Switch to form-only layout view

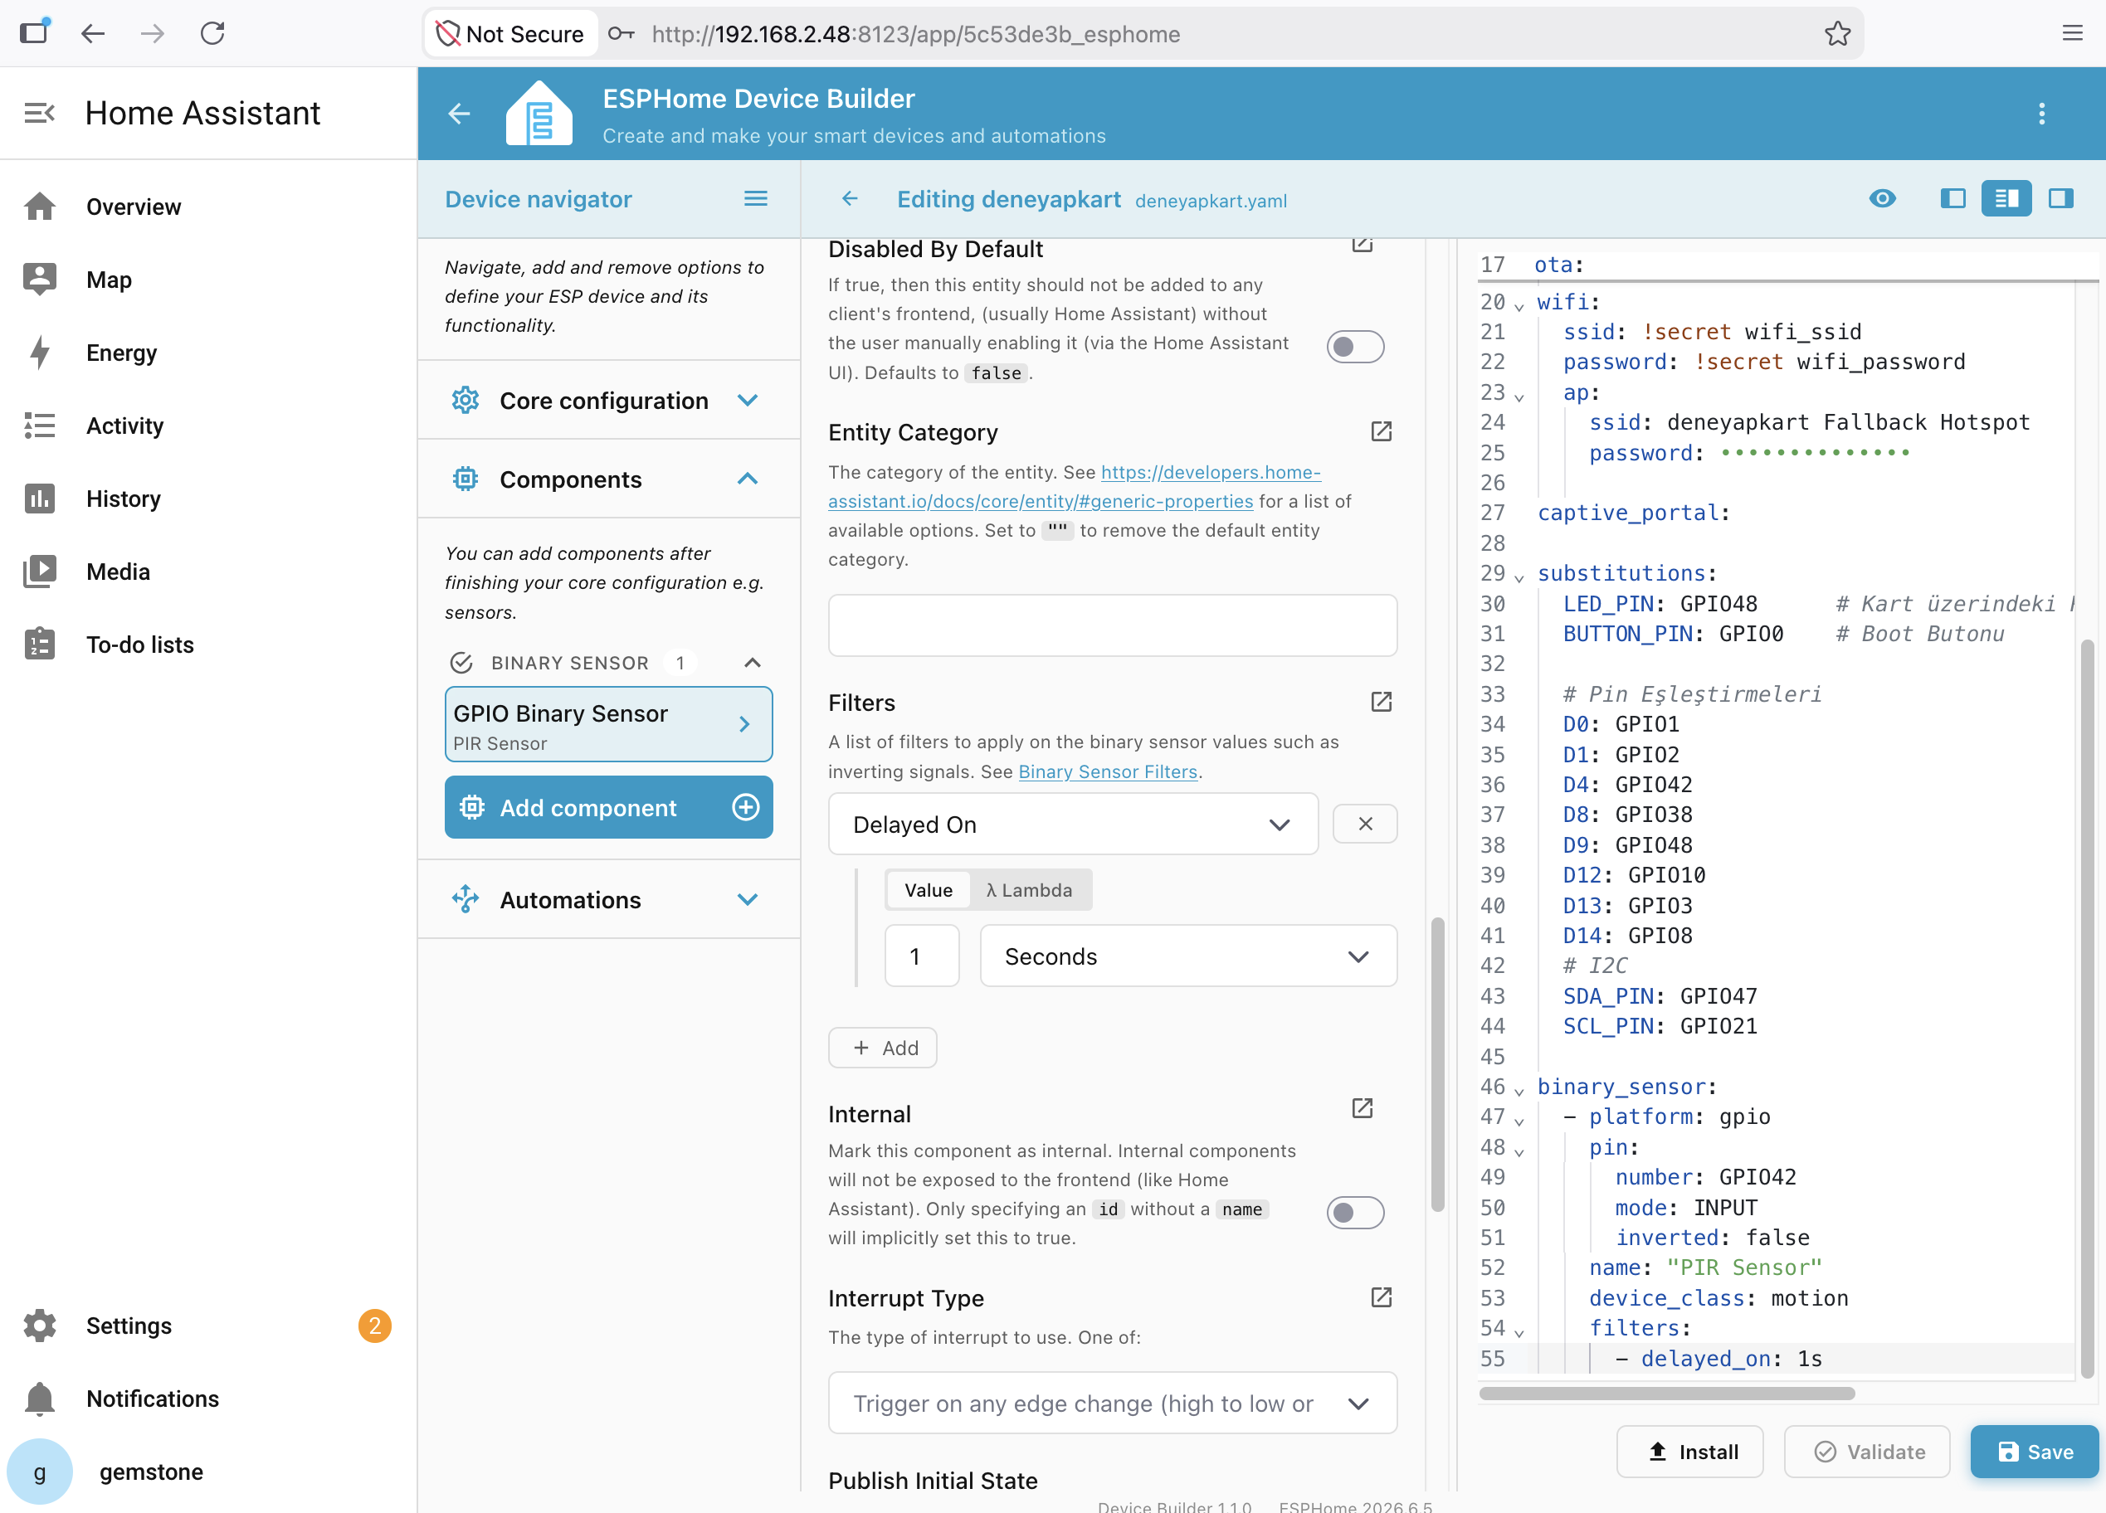tap(1952, 198)
